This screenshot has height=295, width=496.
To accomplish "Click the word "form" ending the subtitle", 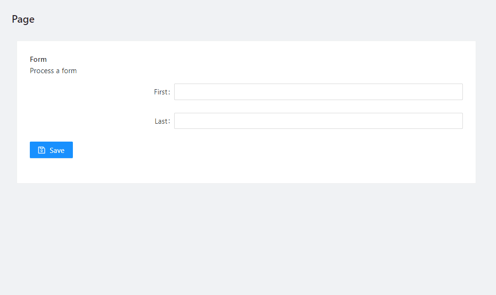I will pos(69,71).
